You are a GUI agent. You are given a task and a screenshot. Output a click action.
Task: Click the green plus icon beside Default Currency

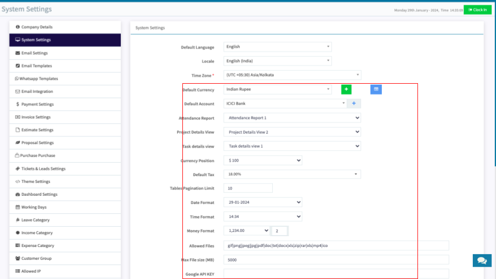click(346, 89)
